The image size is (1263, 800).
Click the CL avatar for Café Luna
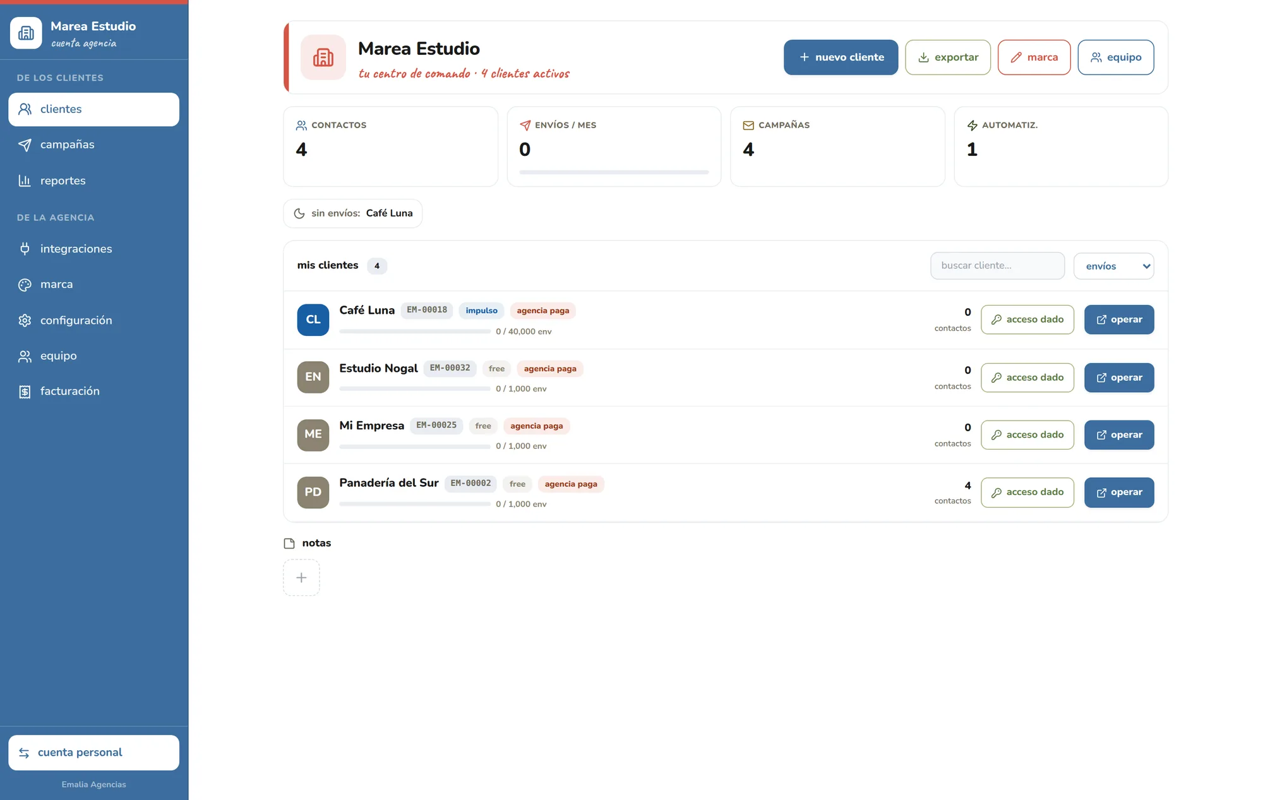pos(313,319)
